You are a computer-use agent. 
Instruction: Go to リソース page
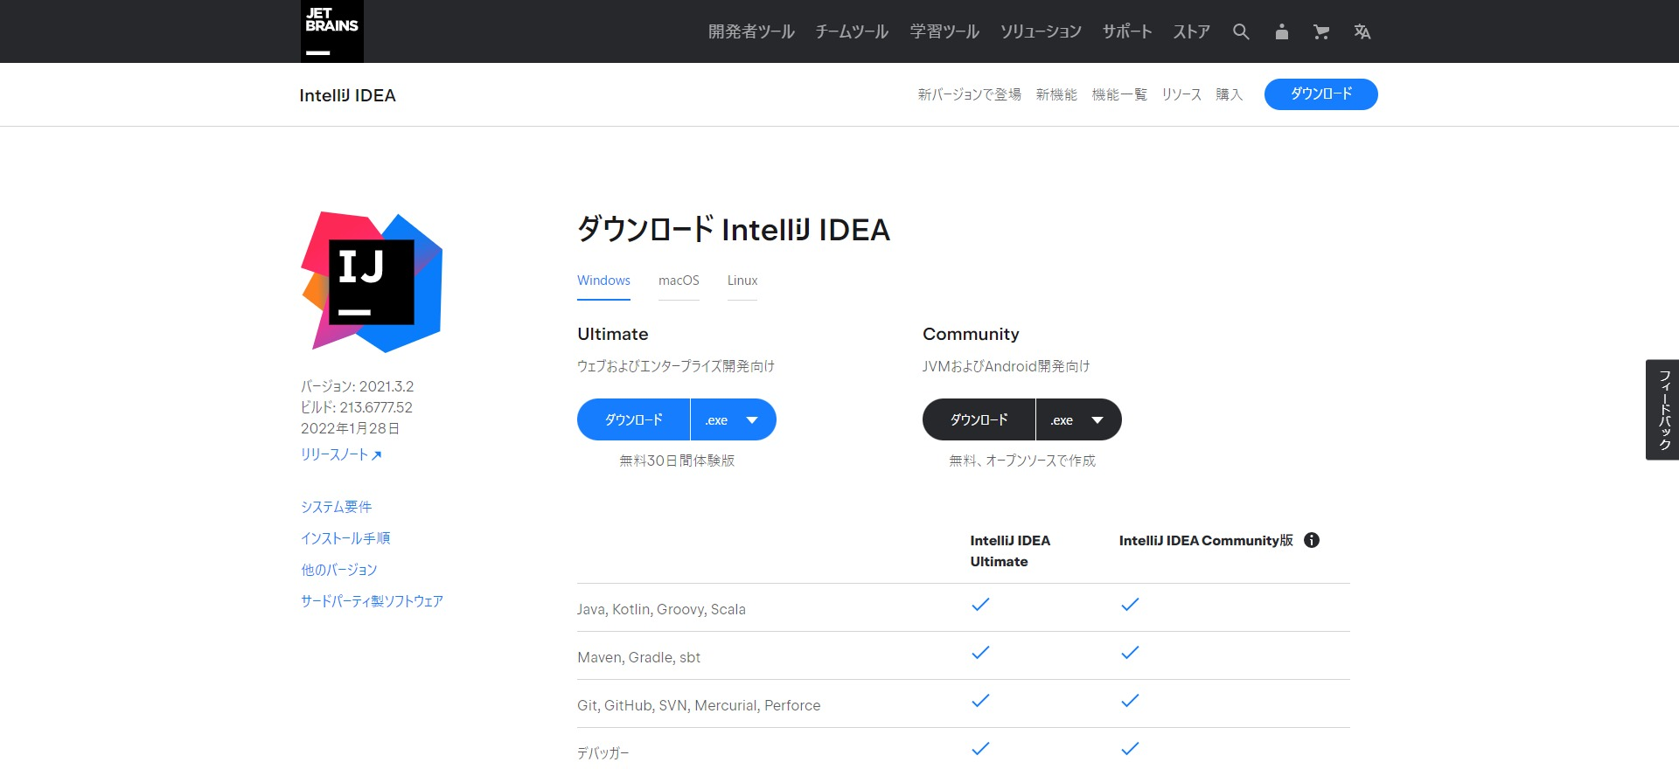coord(1181,94)
